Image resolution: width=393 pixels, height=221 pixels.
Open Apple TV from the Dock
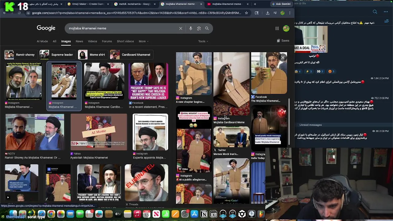tap(118, 214)
